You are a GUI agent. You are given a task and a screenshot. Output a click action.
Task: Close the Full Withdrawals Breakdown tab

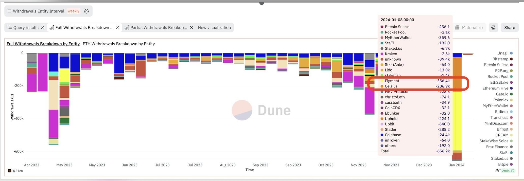[x=118, y=27]
